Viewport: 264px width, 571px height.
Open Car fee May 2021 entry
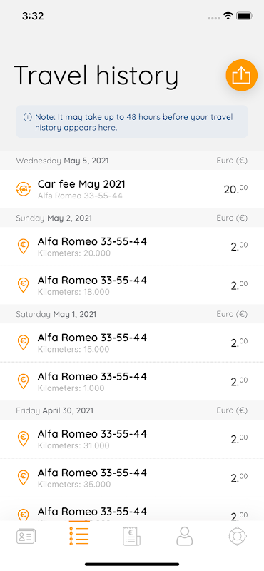[x=132, y=189]
